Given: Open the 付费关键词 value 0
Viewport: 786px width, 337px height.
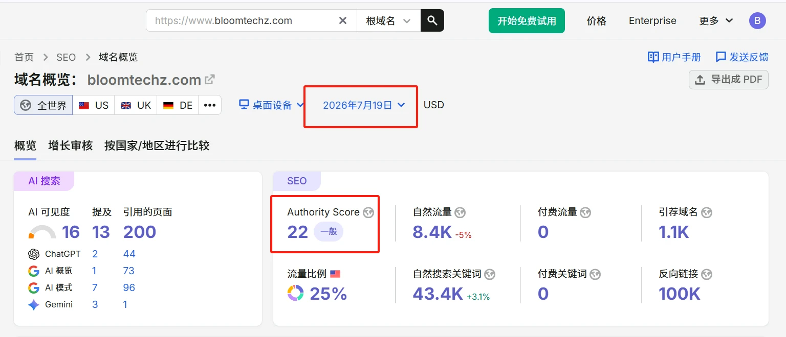Looking at the screenshot, I should 543,294.
